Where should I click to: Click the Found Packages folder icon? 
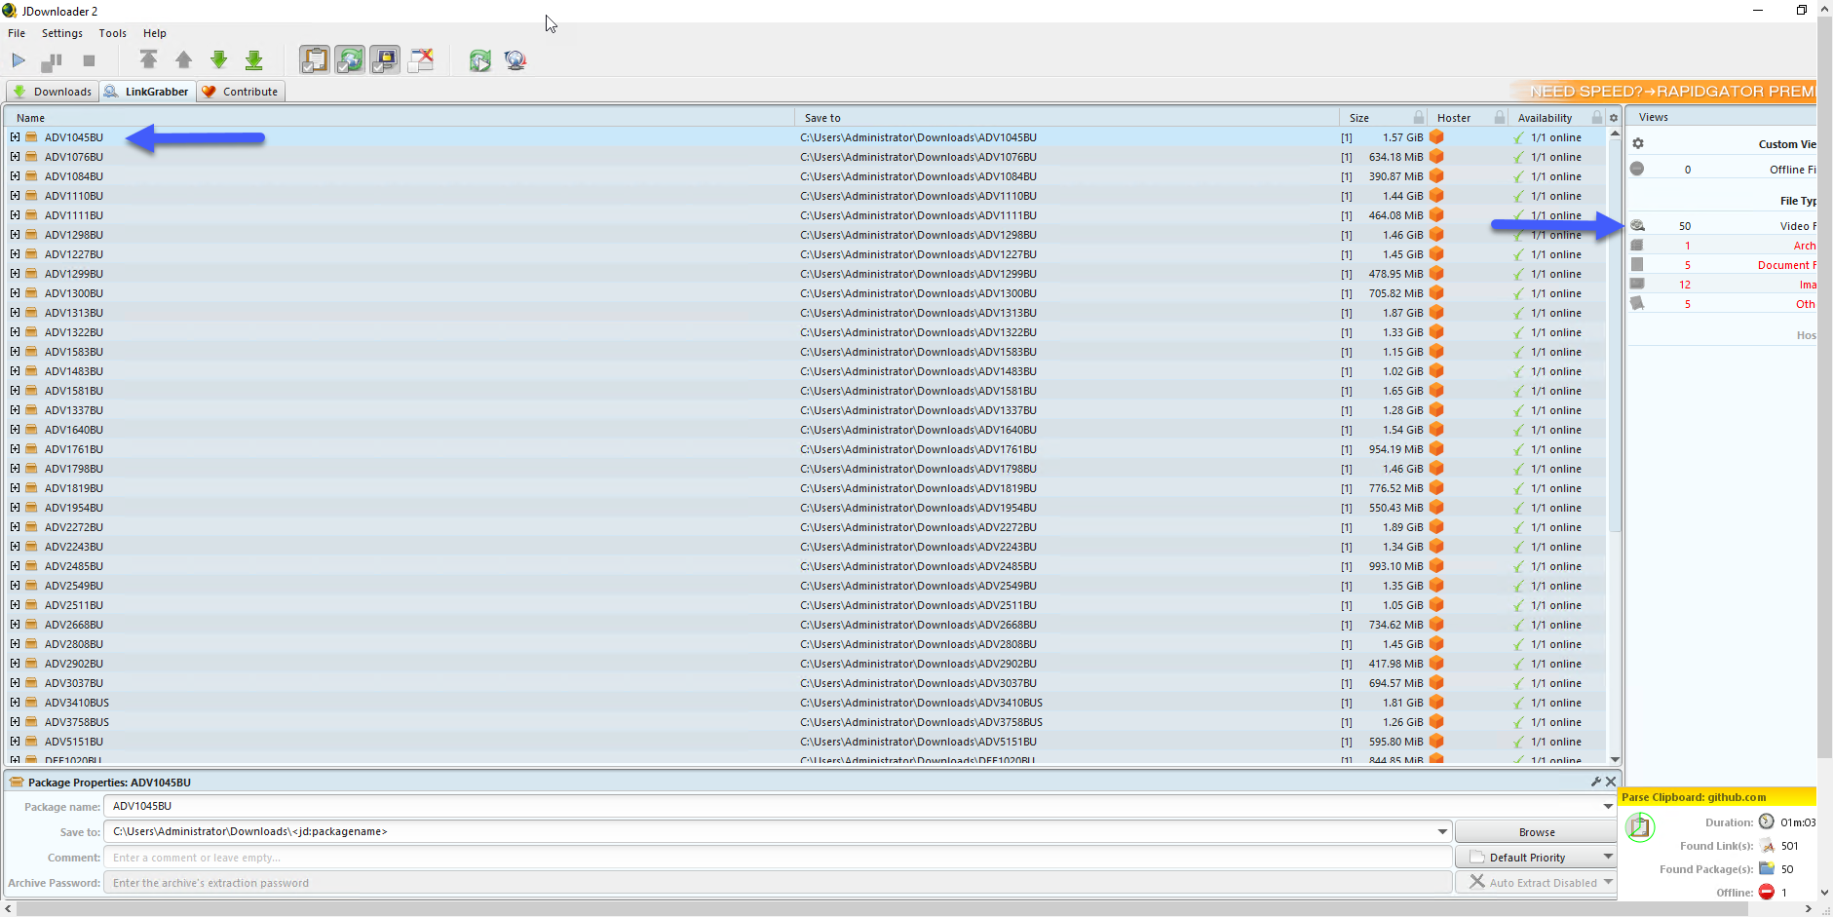(x=1767, y=868)
